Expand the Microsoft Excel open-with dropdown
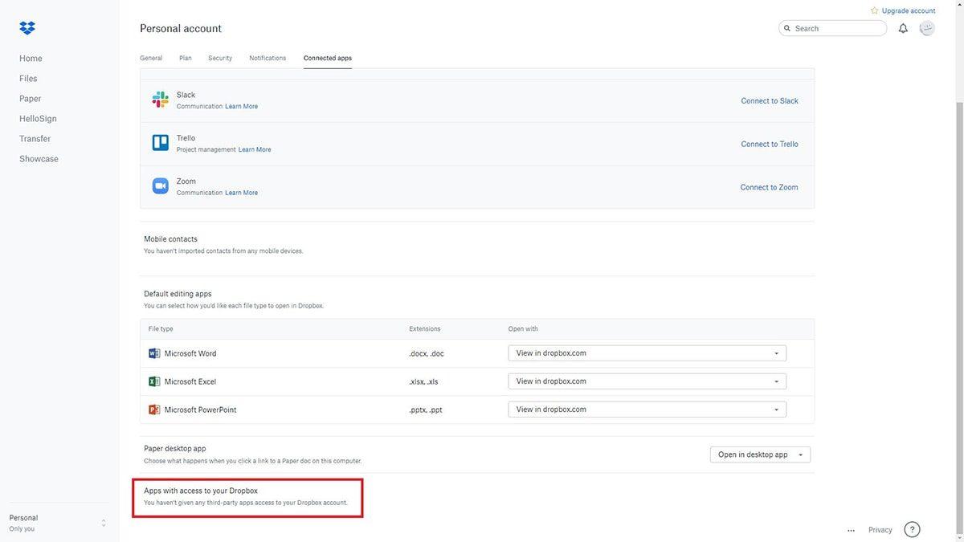964x542 pixels. [647, 381]
